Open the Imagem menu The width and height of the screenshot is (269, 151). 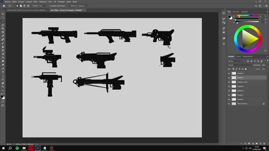click(21, 2)
